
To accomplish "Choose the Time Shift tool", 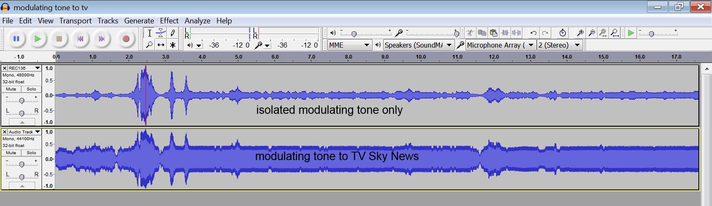I will (x=161, y=45).
